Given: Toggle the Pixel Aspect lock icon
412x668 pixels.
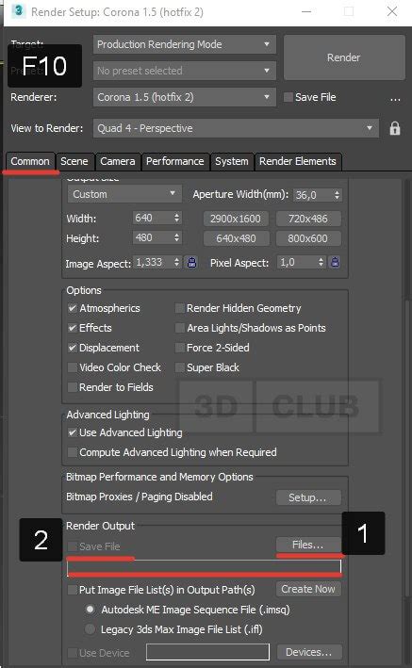Looking at the screenshot, I should 336,262.
